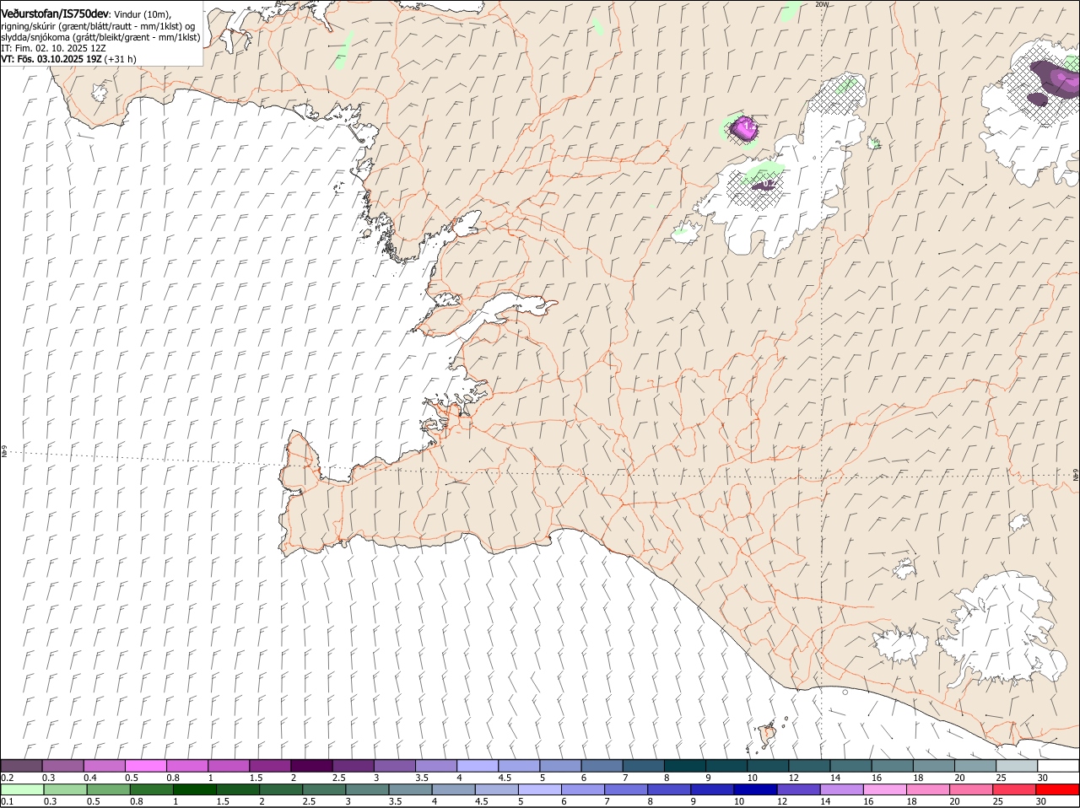Screen dimensions: 1080x808
Task: Pick the snow scale swatch above label 1.5
Action: click(269, 765)
